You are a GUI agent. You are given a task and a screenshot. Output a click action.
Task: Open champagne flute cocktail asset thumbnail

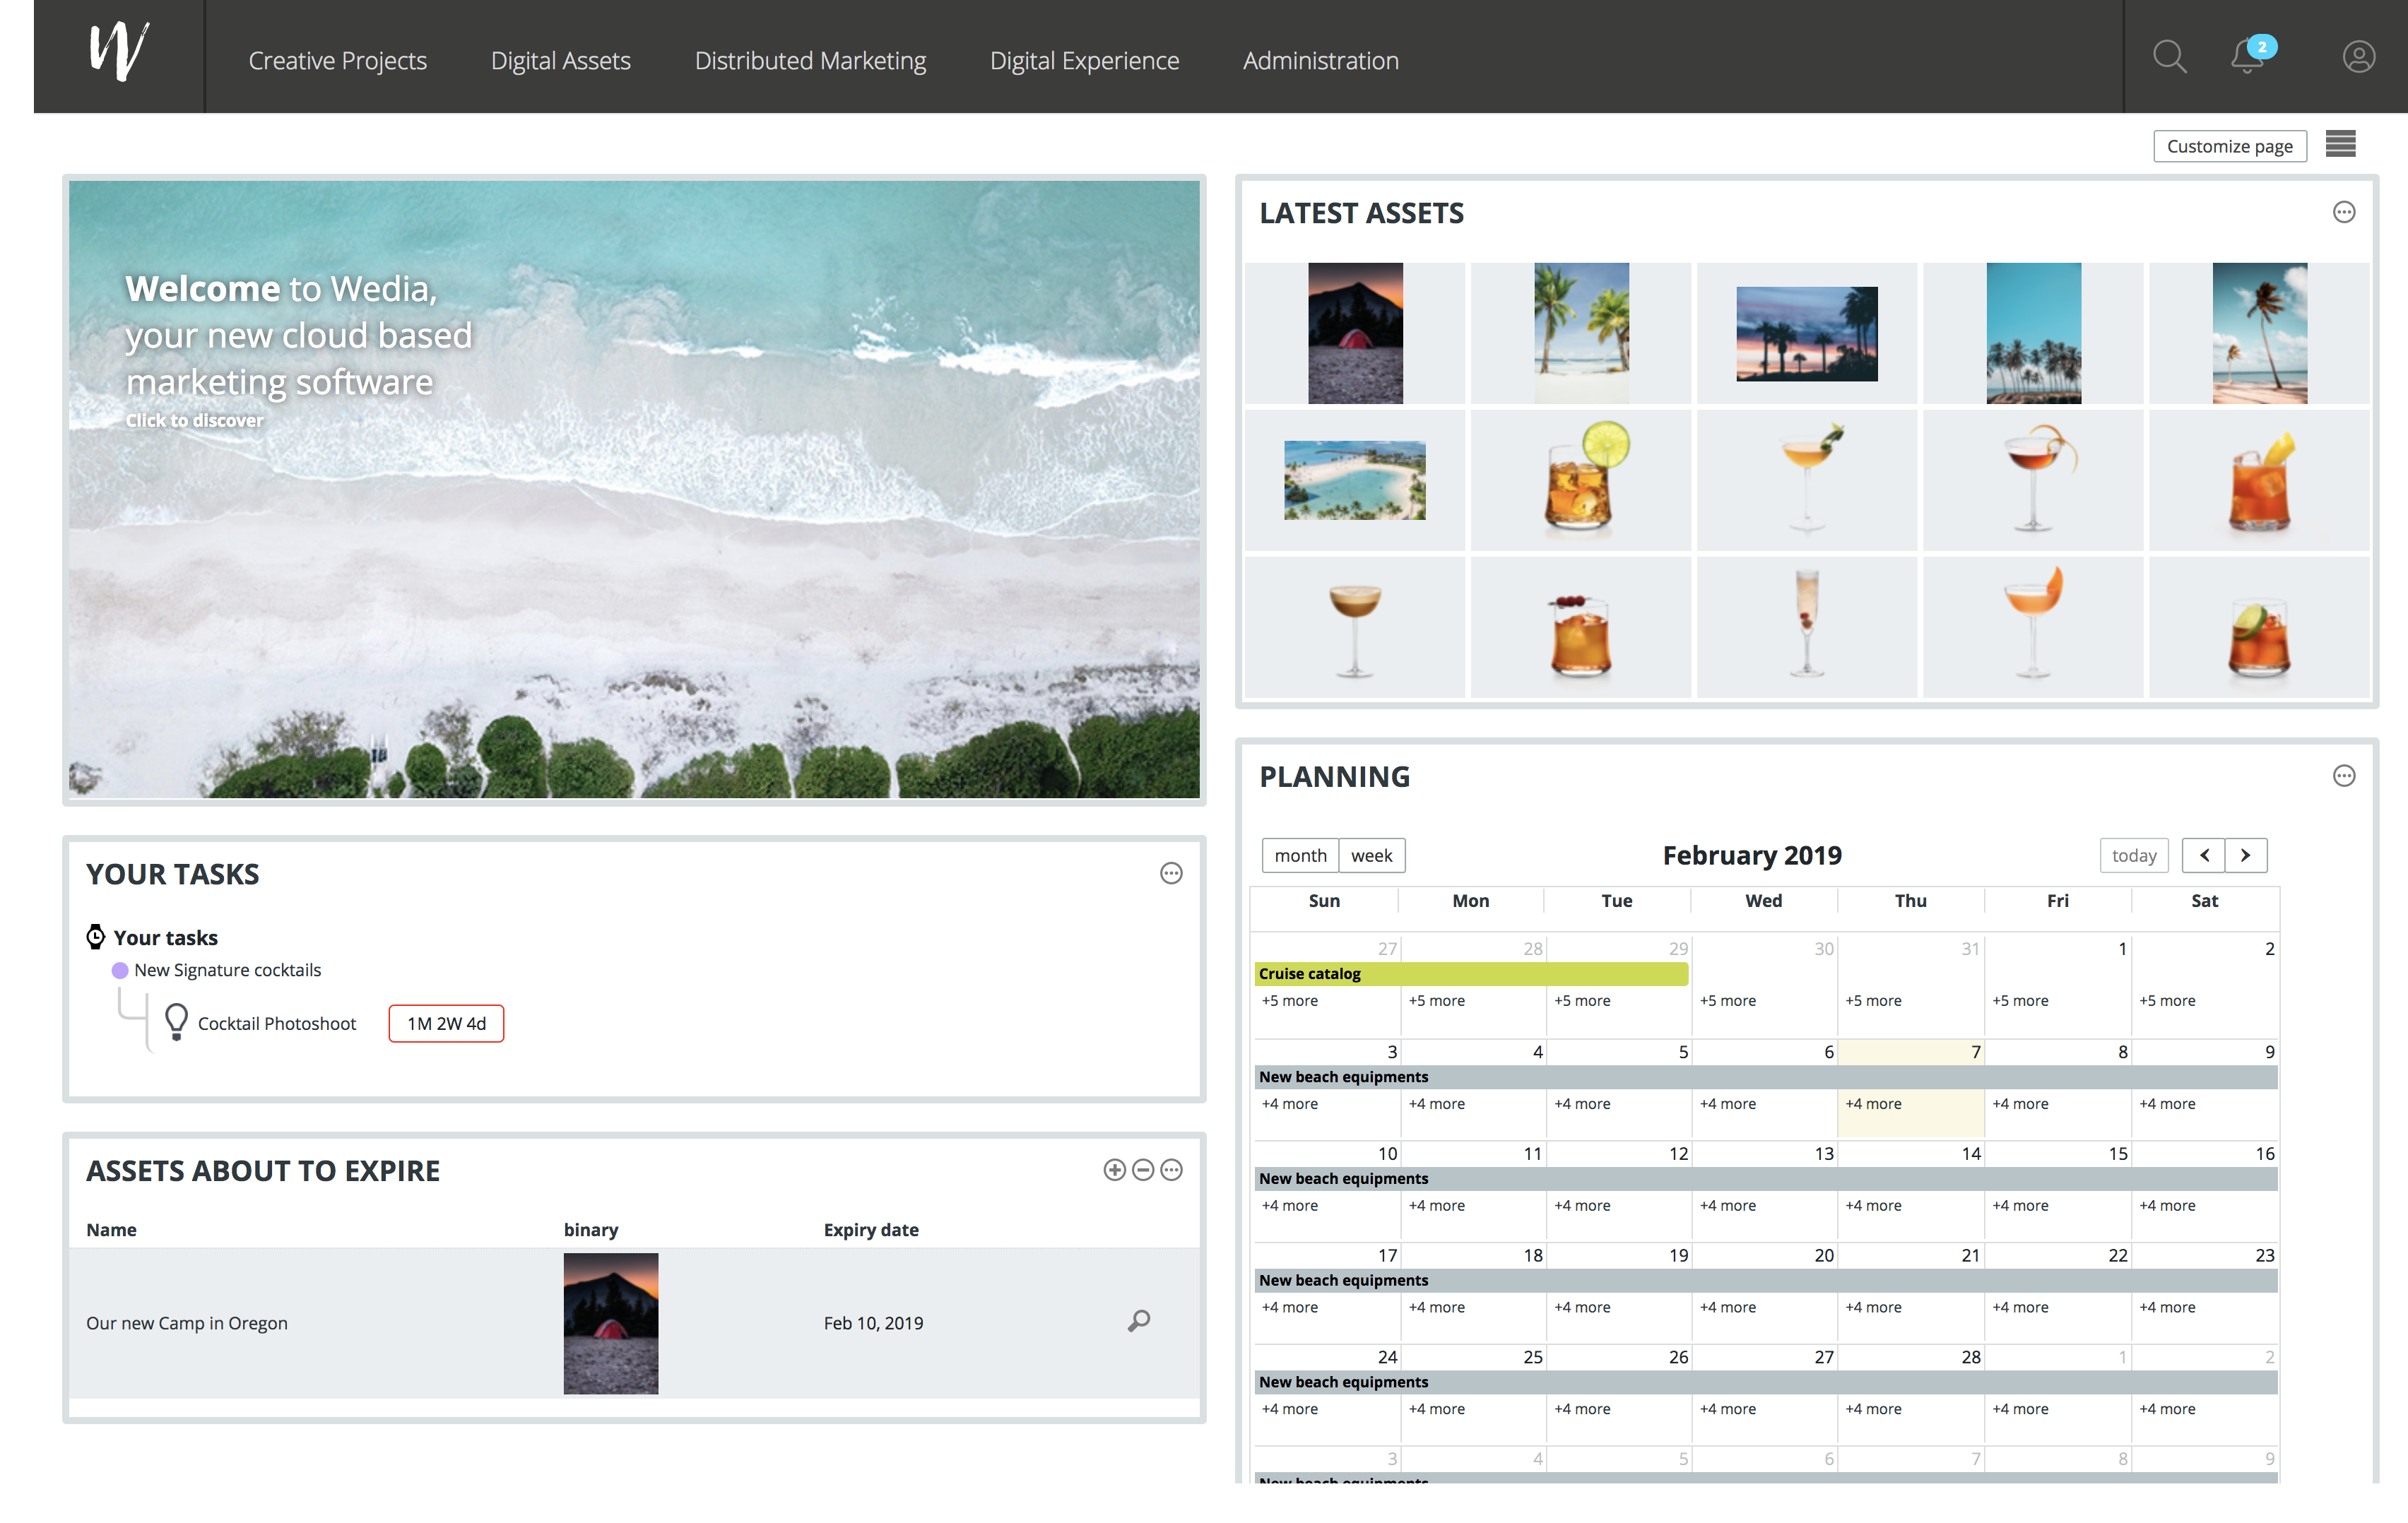pos(1806,626)
